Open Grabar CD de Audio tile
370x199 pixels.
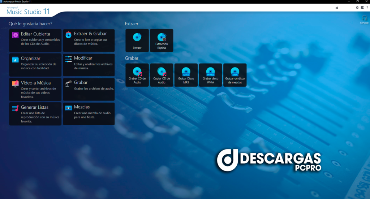click(x=137, y=75)
